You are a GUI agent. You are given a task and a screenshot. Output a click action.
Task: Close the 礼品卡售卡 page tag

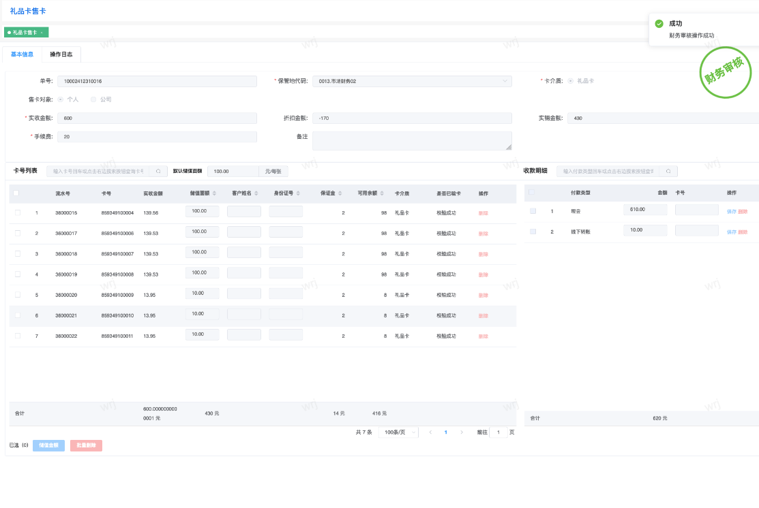pos(42,33)
